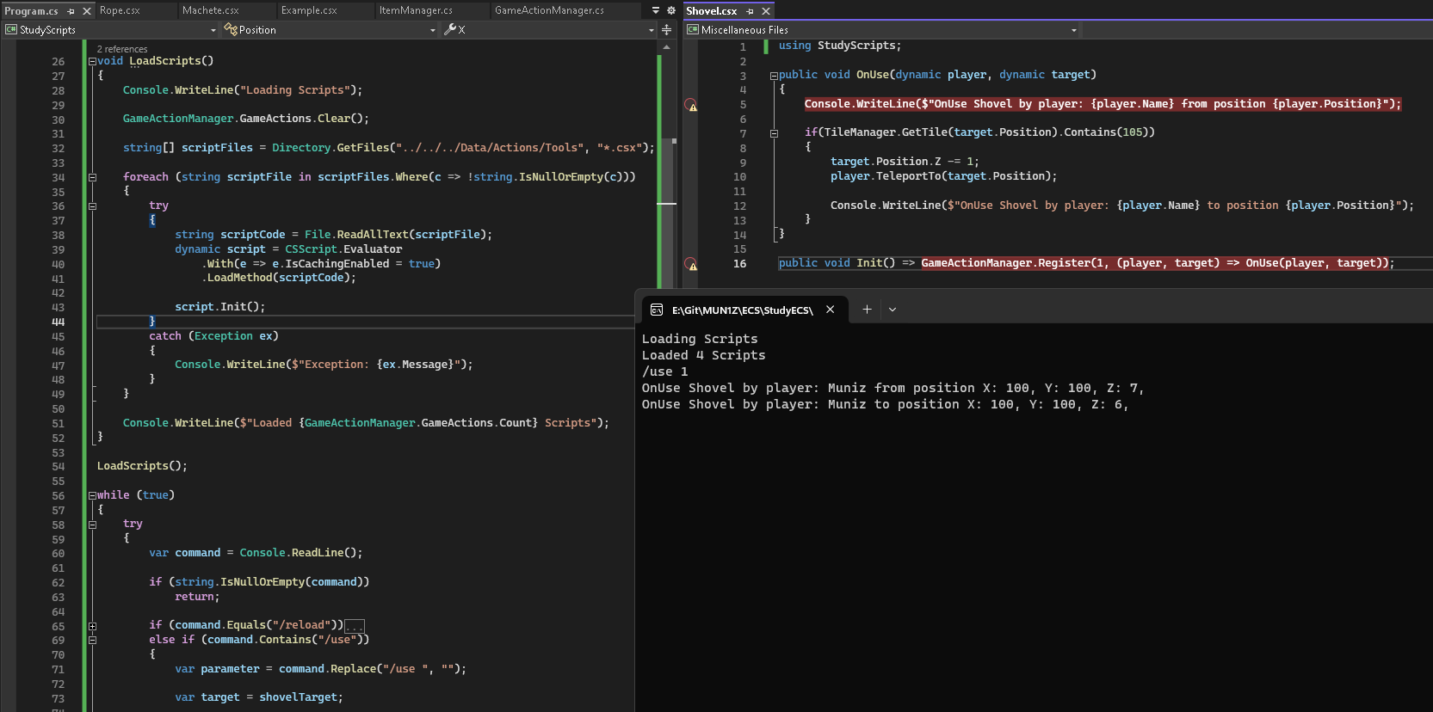
Task: Open the X member navigation dropdown
Action: click(549, 30)
